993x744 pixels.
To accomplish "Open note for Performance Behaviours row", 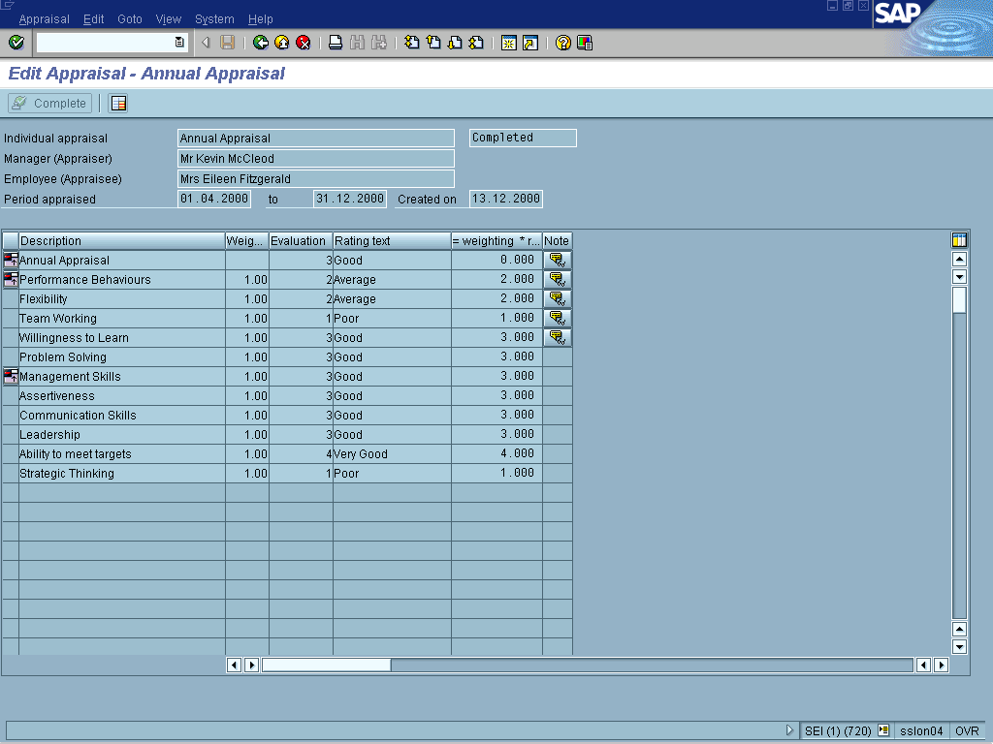I will 558,280.
